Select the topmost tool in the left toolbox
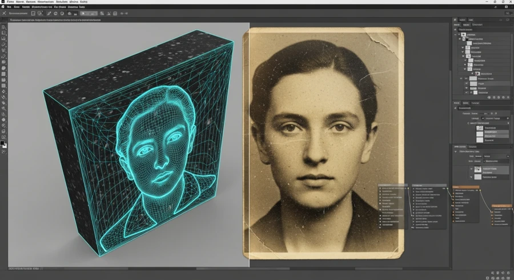The image size is (514, 280). [x=3, y=27]
